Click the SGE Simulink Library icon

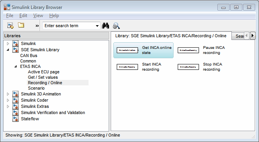(16, 50)
